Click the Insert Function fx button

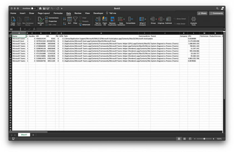click(x=34, y=29)
